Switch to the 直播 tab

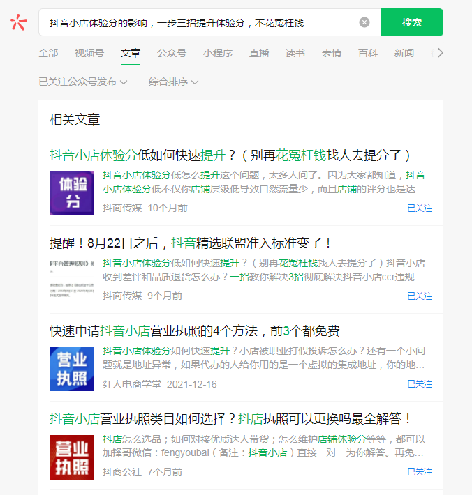click(259, 53)
